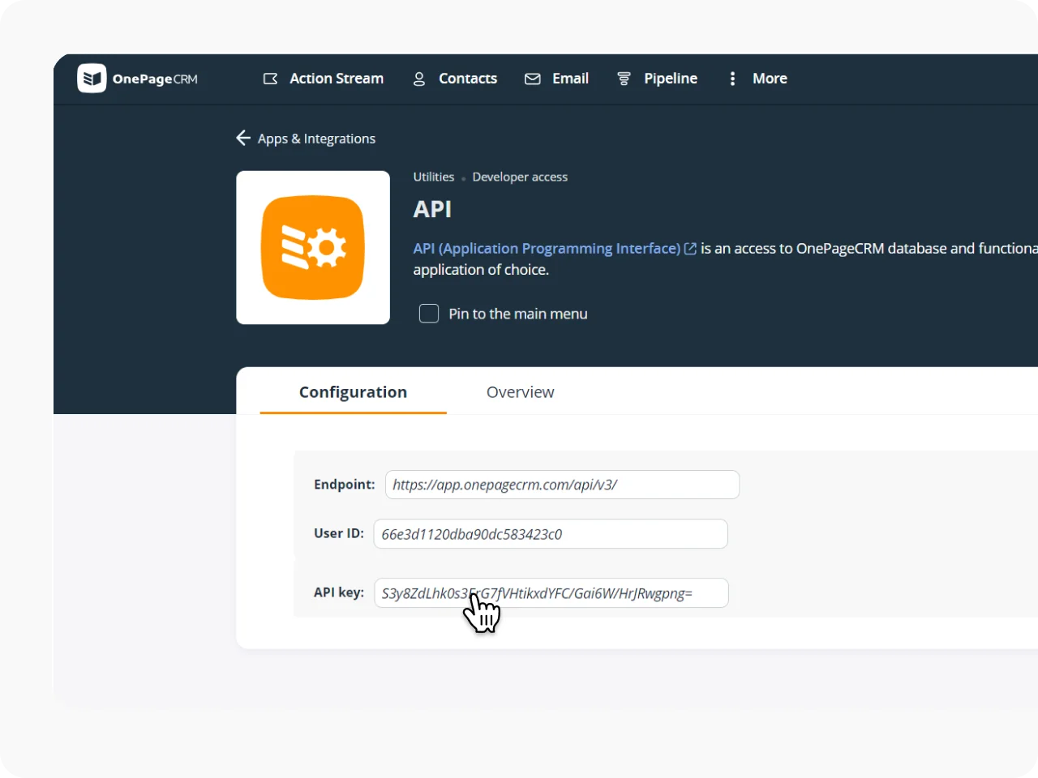Click the Email envelope icon

coord(533,79)
